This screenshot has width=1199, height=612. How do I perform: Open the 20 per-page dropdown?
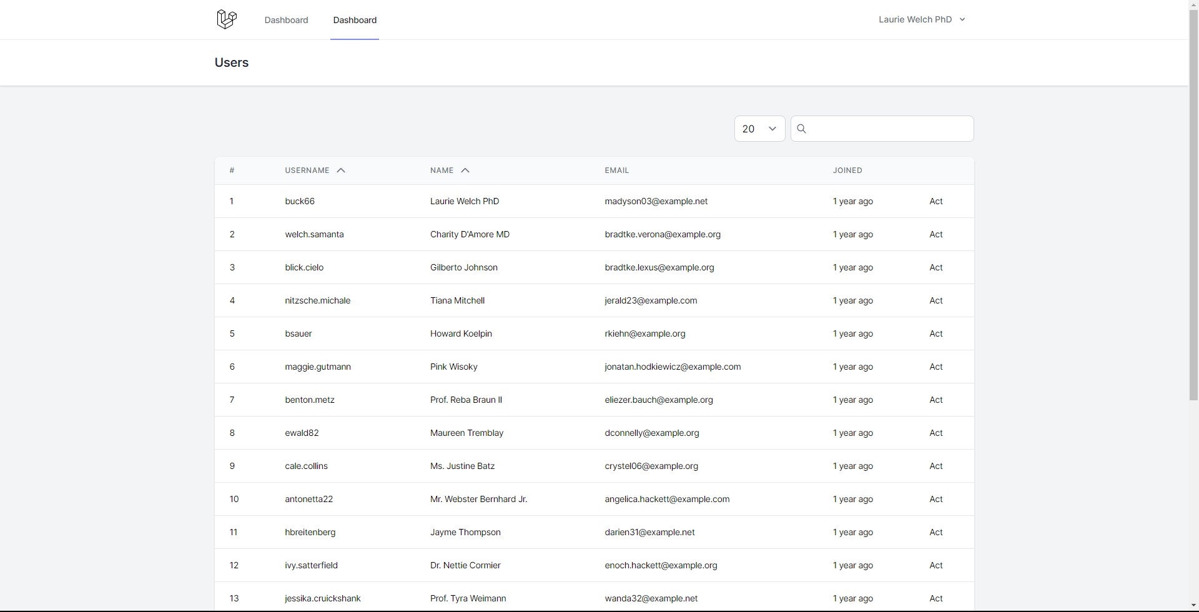pyautogui.click(x=759, y=129)
